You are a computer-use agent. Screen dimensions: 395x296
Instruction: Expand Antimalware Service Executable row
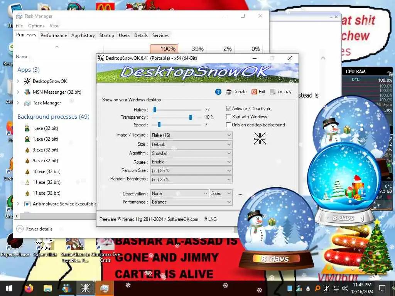click(18, 203)
